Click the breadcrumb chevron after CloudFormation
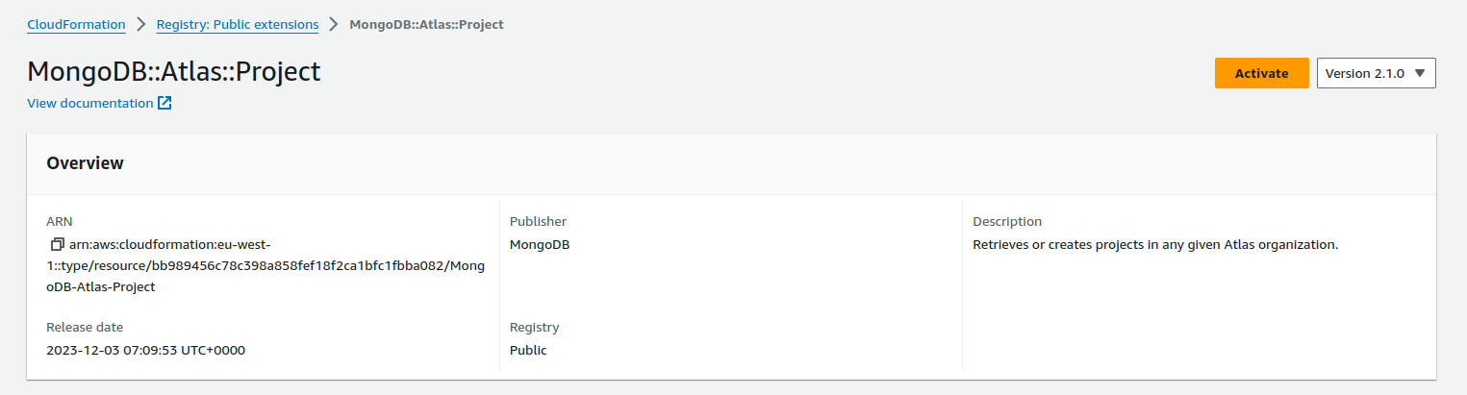 point(140,24)
